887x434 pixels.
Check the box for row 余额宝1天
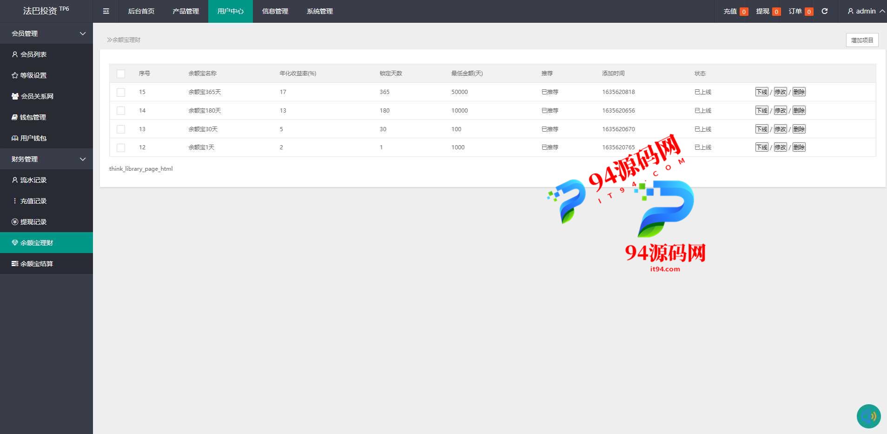coord(121,147)
